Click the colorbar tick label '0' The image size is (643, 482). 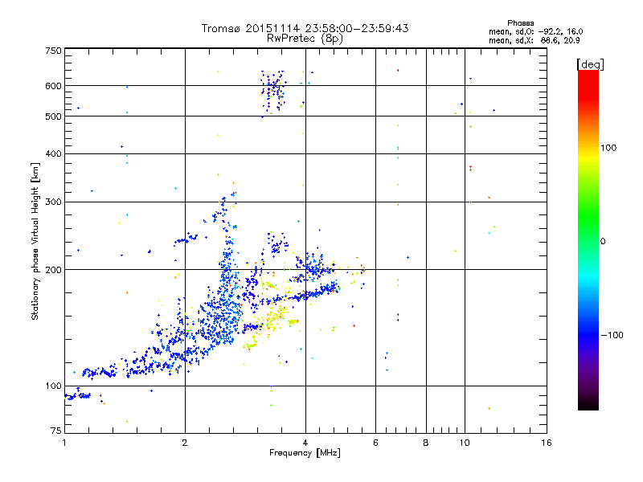[602, 242]
